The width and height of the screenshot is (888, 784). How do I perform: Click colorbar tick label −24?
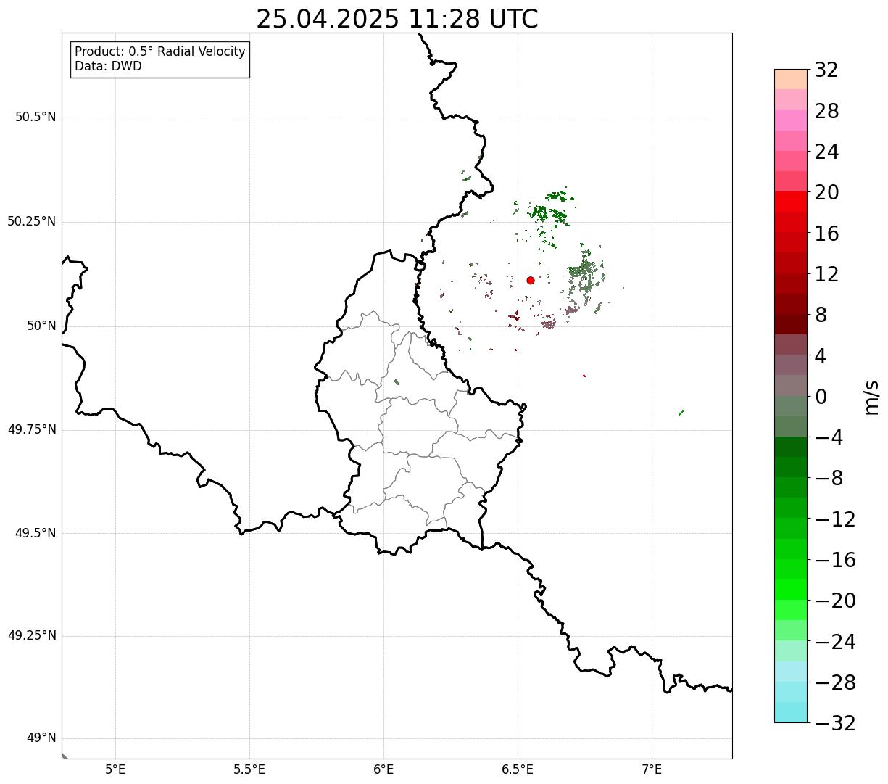835,642
